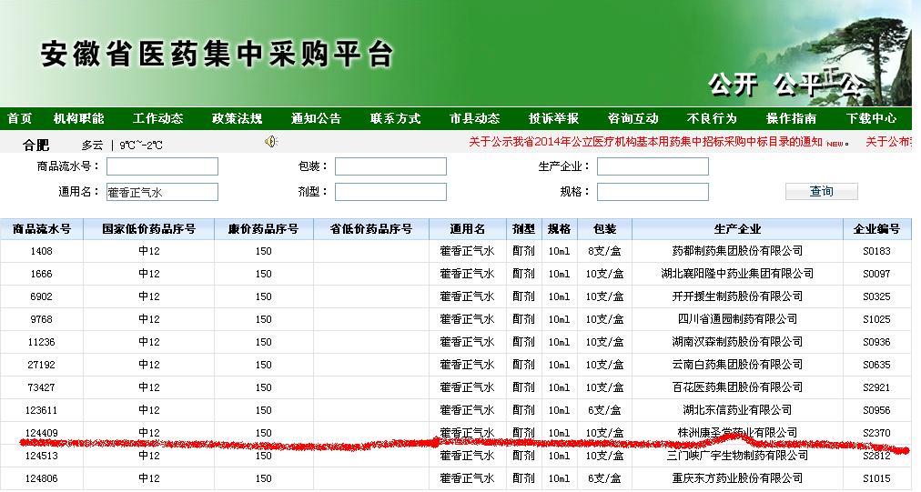Sort by 商品流水号 column header

[42, 229]
